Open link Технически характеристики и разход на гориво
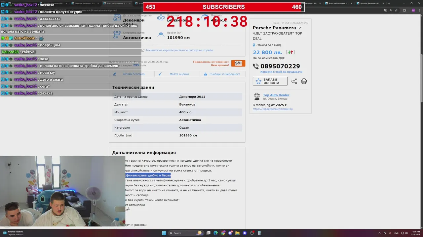Image resolution: width=423 pixels, height=237 pixels. 179,50
